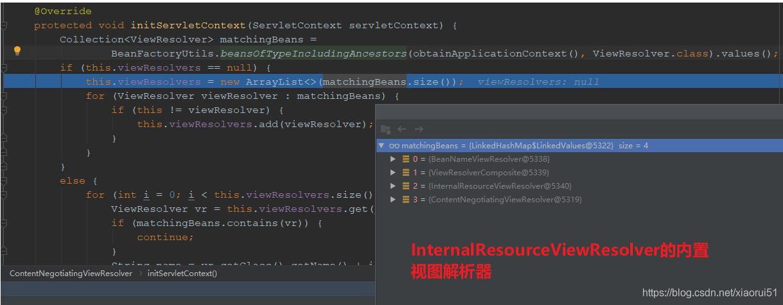Expand the InternalResourceViewResolver@5340 entry
Screen dimensions: 783x305
pyautogui.click(x=393, y=186)
